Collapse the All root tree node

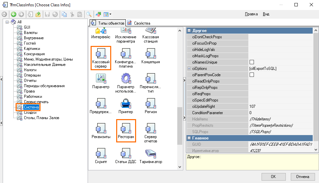point(7,22)
